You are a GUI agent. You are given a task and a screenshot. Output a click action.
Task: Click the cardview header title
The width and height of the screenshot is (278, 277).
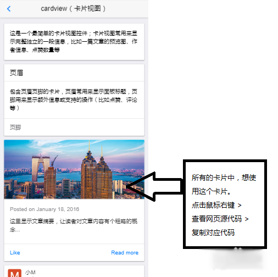tap(73, 9)
